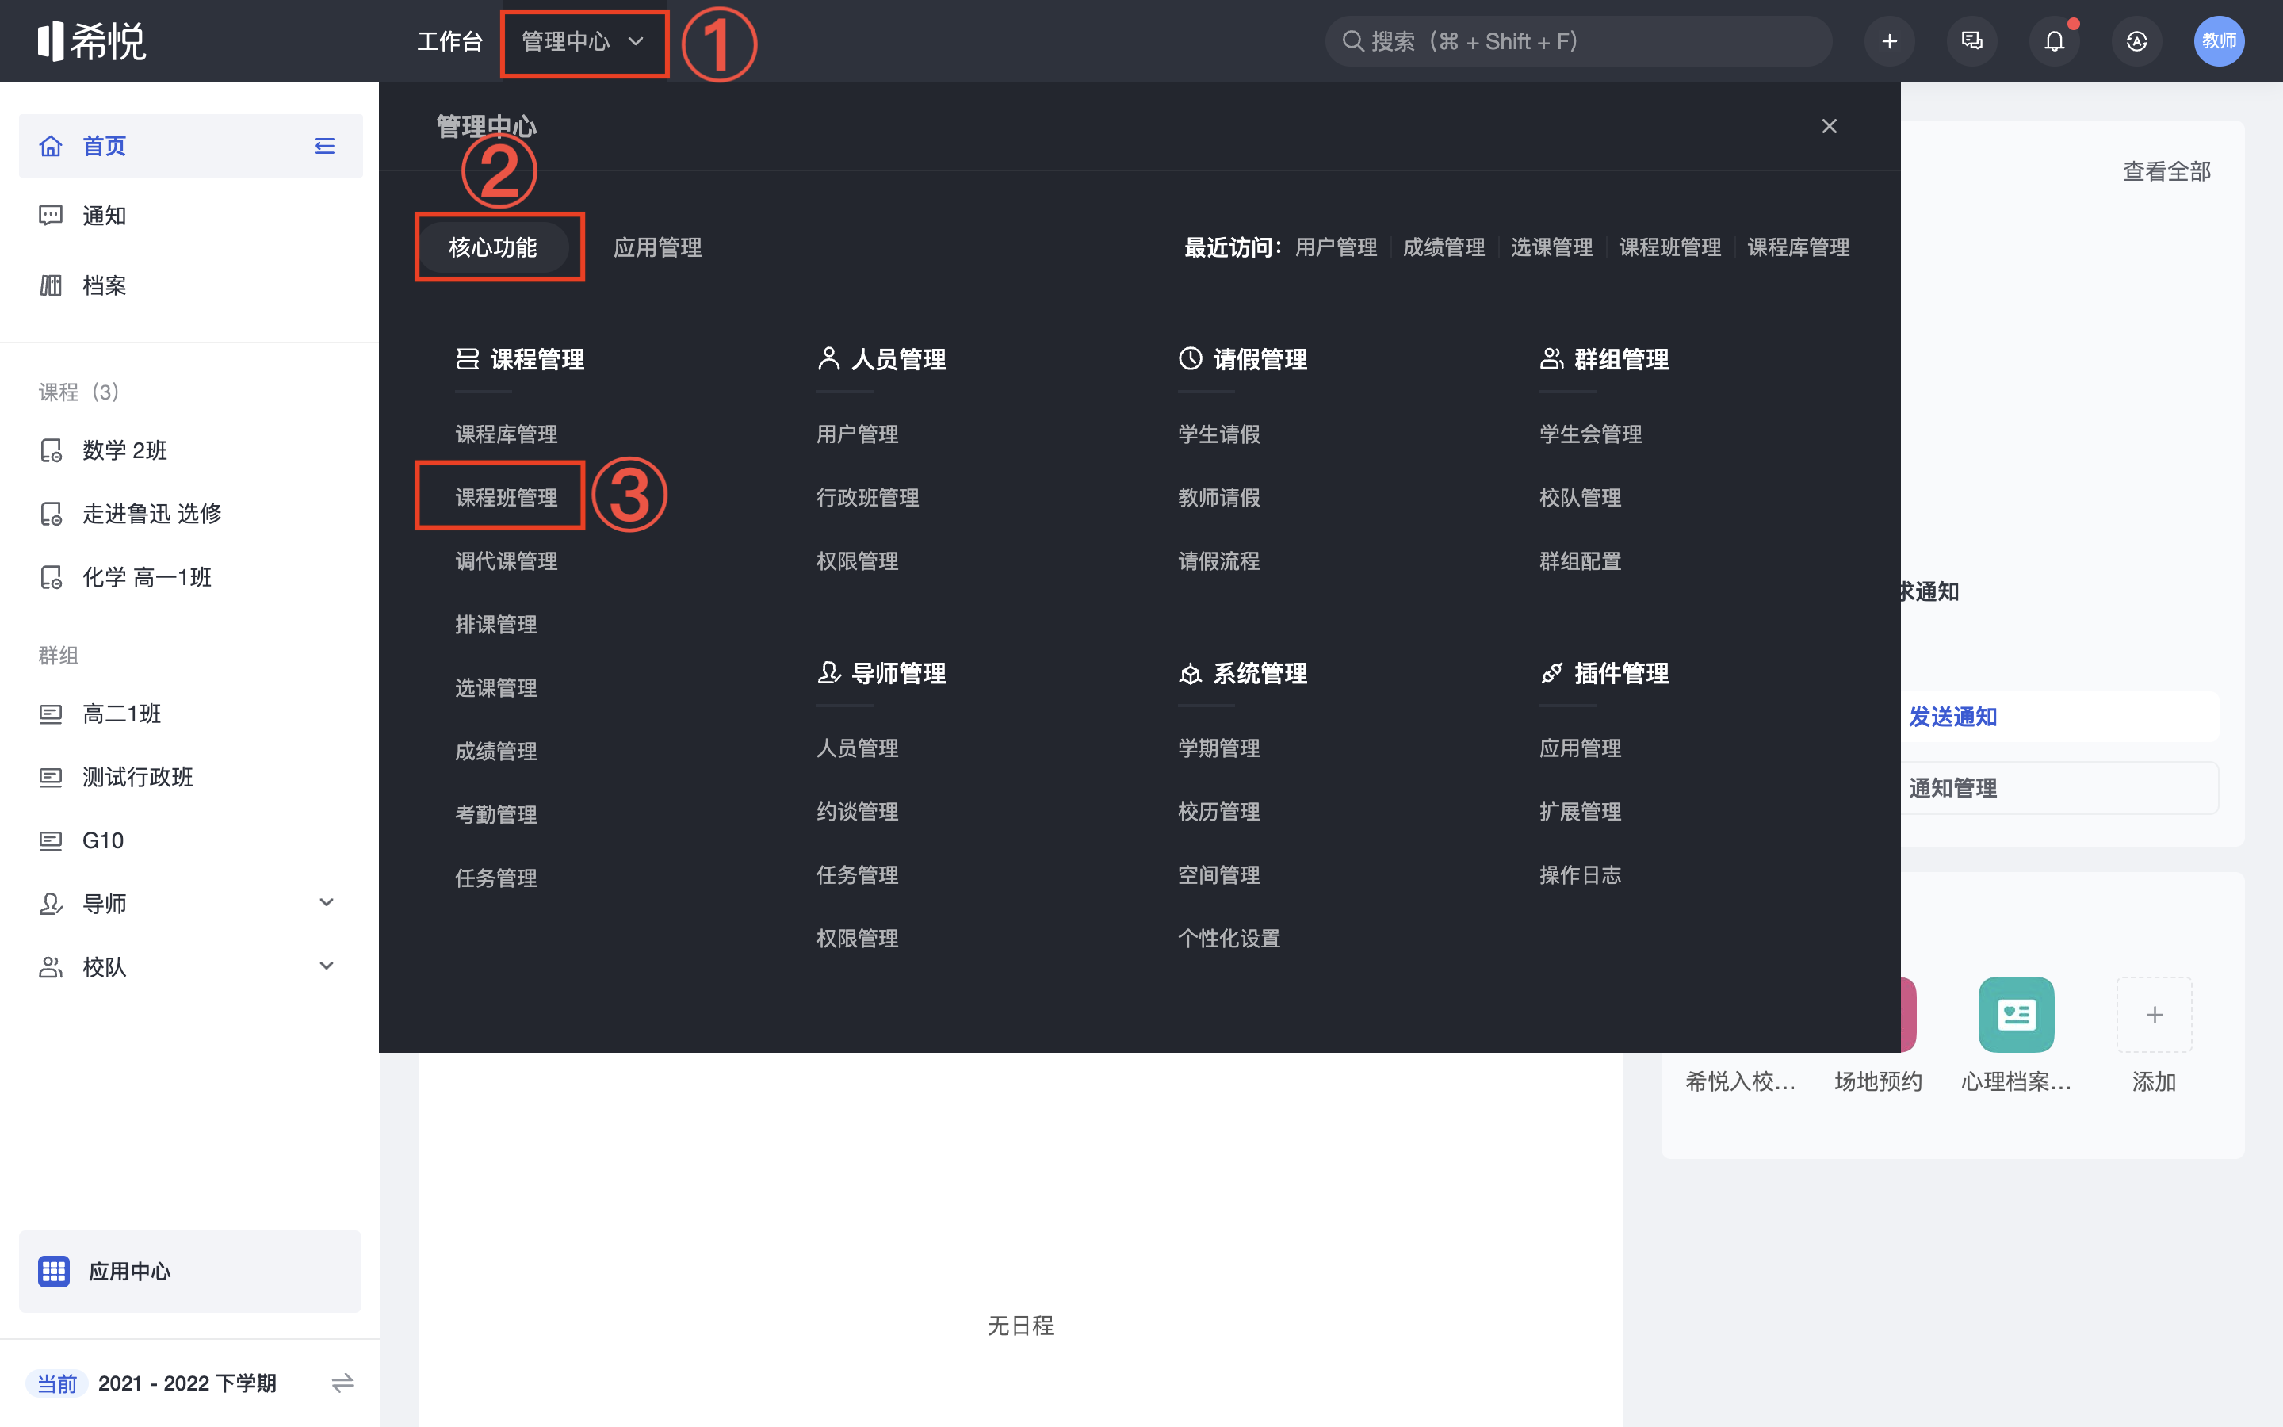Open 空间管理
The height and width of the screenshot is (1427, 2283).
pyautogui.click(x=1219, y=875)
